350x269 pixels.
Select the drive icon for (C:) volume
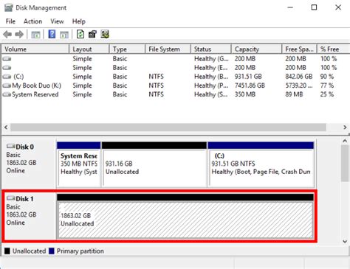[7, 77]
